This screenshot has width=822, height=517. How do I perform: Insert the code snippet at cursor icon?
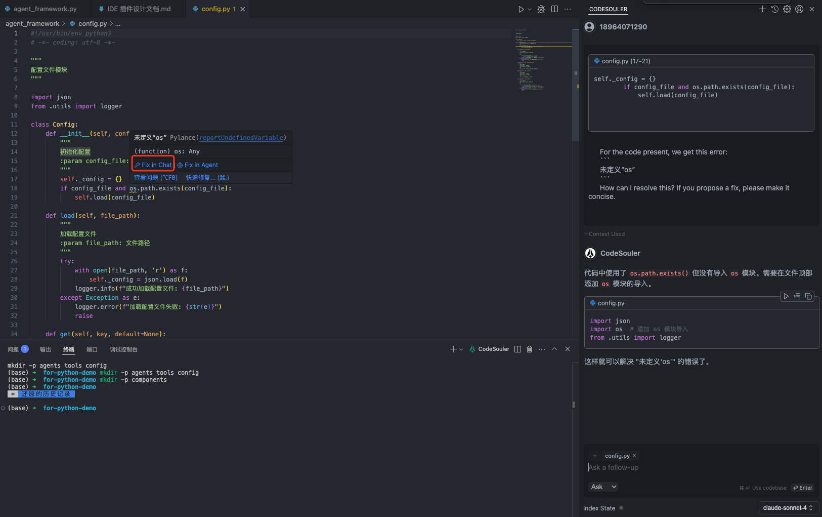797,297
